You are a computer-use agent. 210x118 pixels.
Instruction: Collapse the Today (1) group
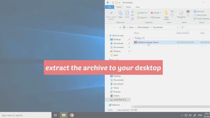click(133, 38)
